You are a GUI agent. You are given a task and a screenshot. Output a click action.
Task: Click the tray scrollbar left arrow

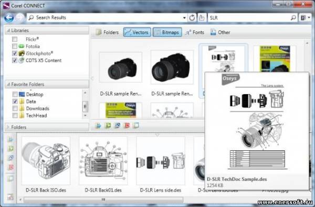click(x=20, y=200)
